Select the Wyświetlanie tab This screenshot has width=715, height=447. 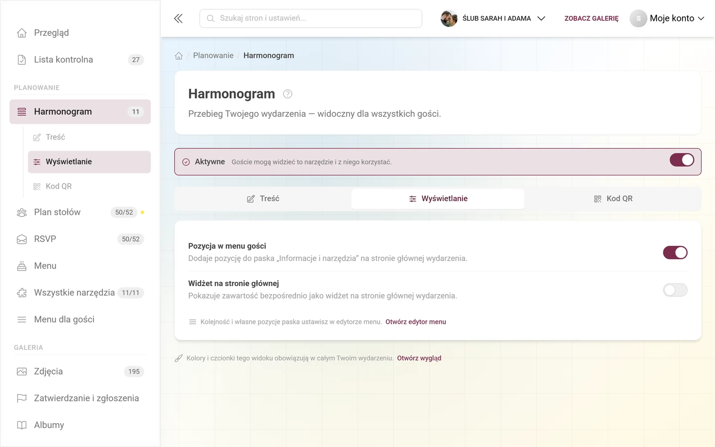[x=438, y=199]
